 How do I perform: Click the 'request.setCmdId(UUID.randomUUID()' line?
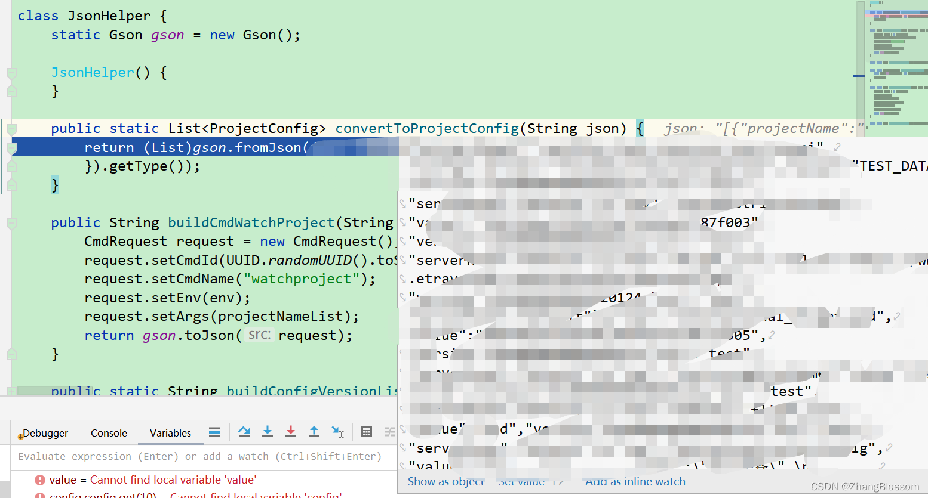coord(241,261)
